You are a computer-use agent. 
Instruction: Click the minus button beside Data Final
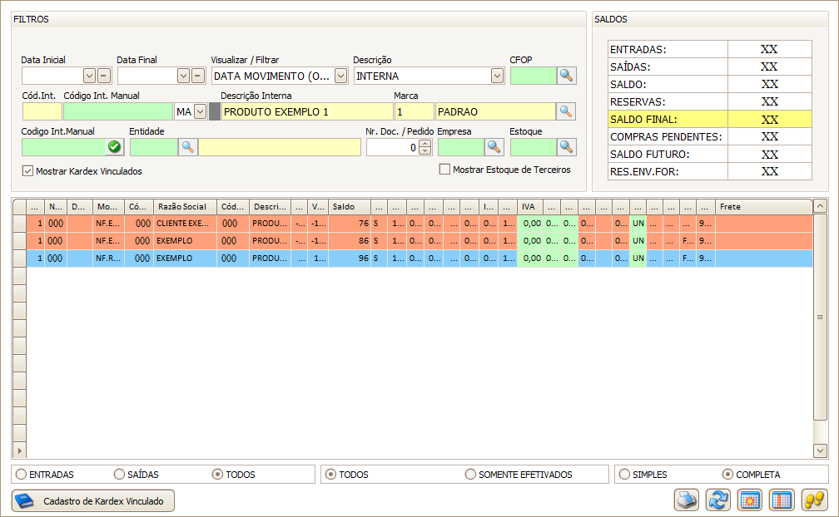197,76
